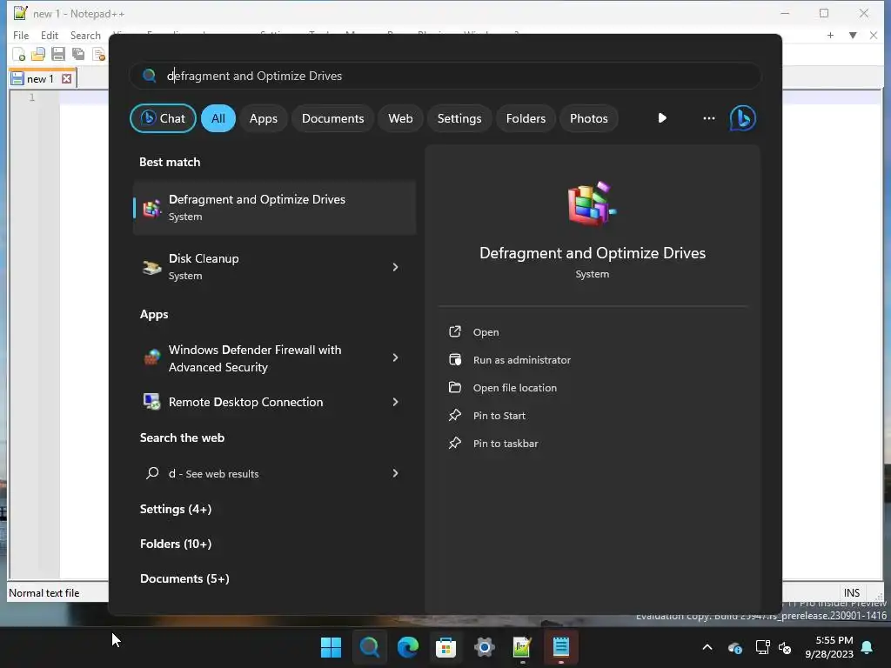The height and width of the screenshot is (668, 891).
Task: Expand Folders (10+) results
Action: click(x=176, y=544)
